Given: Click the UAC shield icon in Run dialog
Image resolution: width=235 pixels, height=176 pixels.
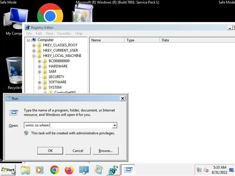Looking at the screenshot, I should pyautogui.click(x=26, y=133).
